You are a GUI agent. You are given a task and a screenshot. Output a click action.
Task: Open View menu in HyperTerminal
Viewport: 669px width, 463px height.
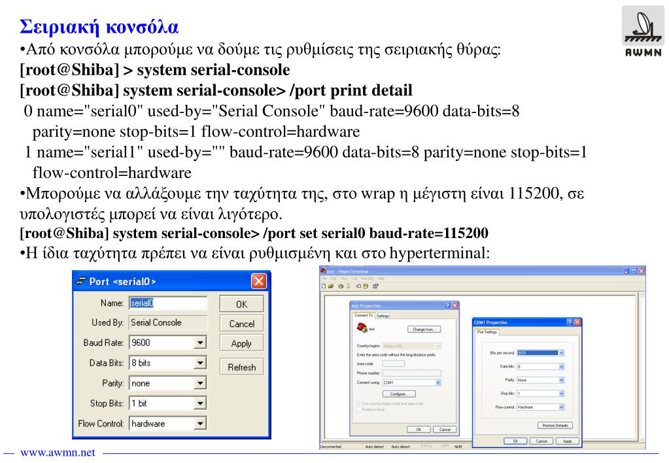coord(344,278)
